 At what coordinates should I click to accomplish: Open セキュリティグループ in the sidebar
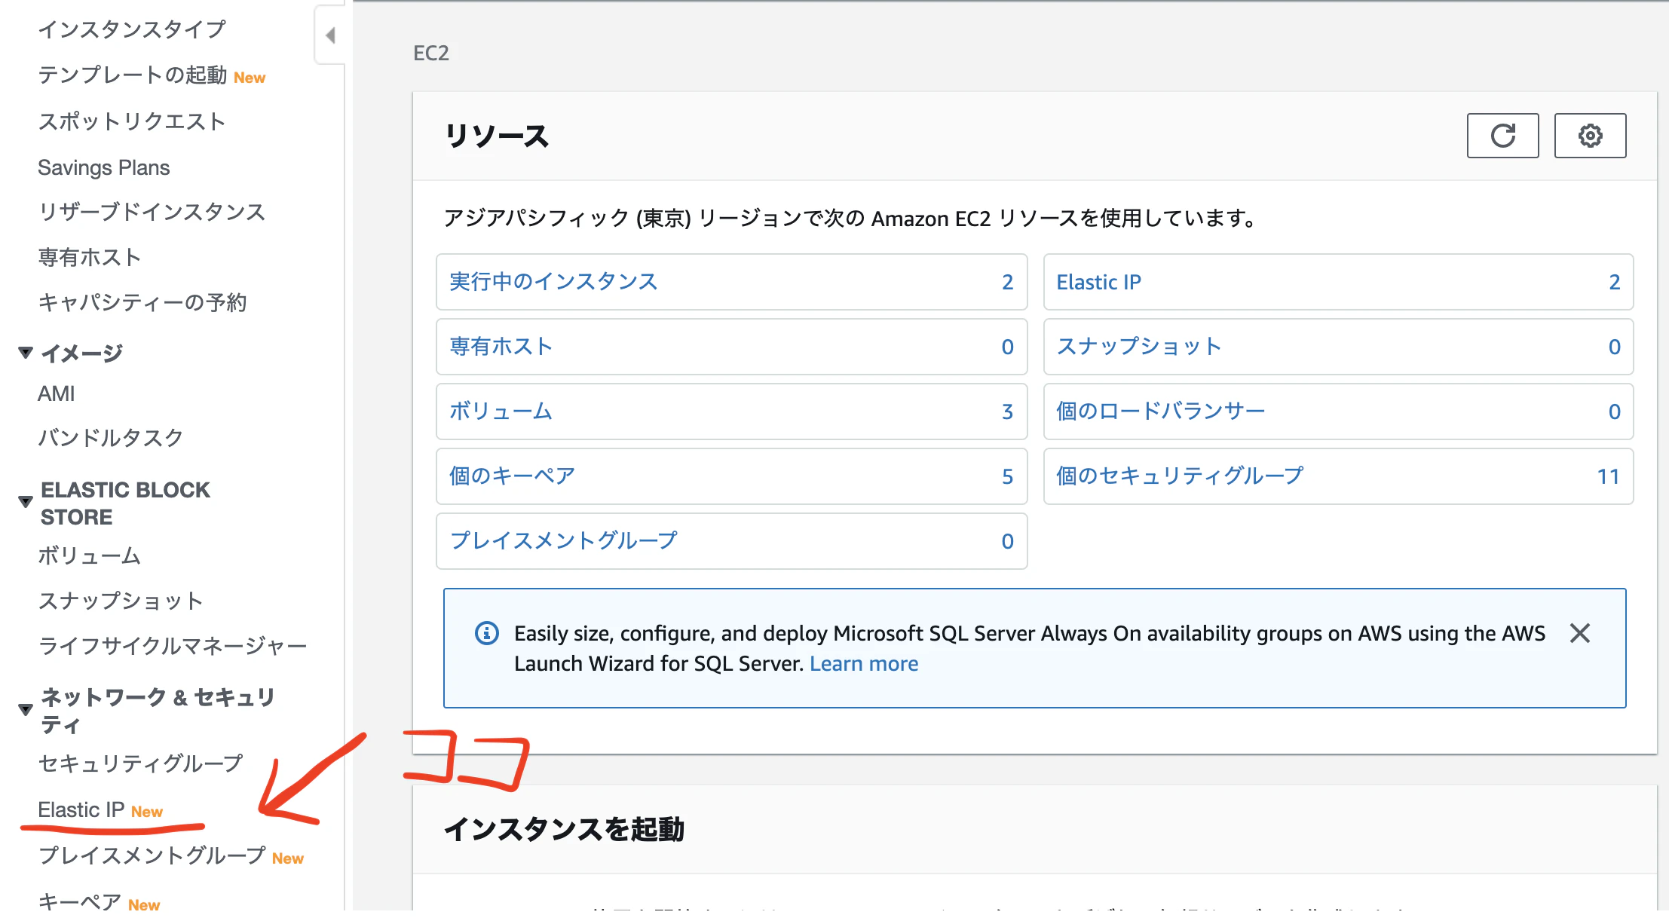coord(141,763)
